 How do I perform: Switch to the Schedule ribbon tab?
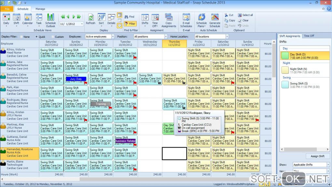23,9
